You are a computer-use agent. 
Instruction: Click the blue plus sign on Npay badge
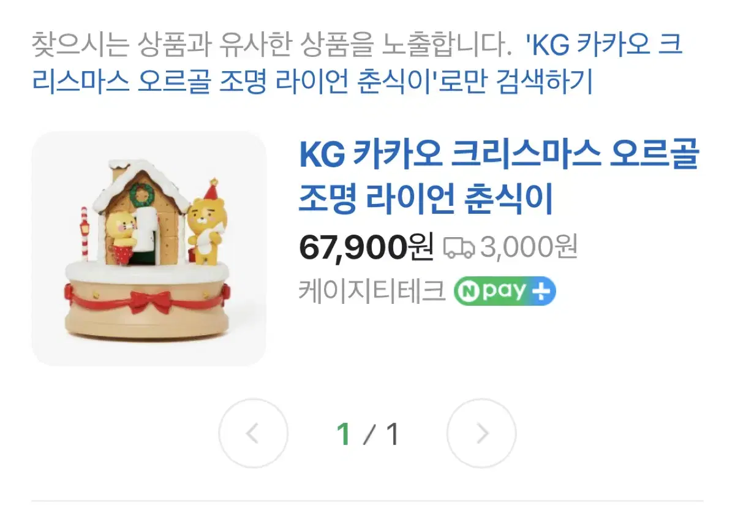[542, 291]
